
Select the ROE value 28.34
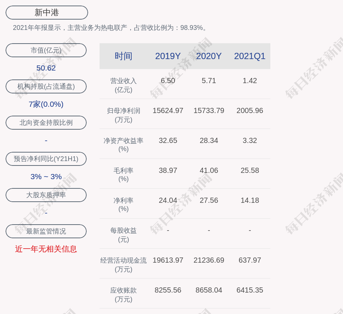(x=209, y=140)
